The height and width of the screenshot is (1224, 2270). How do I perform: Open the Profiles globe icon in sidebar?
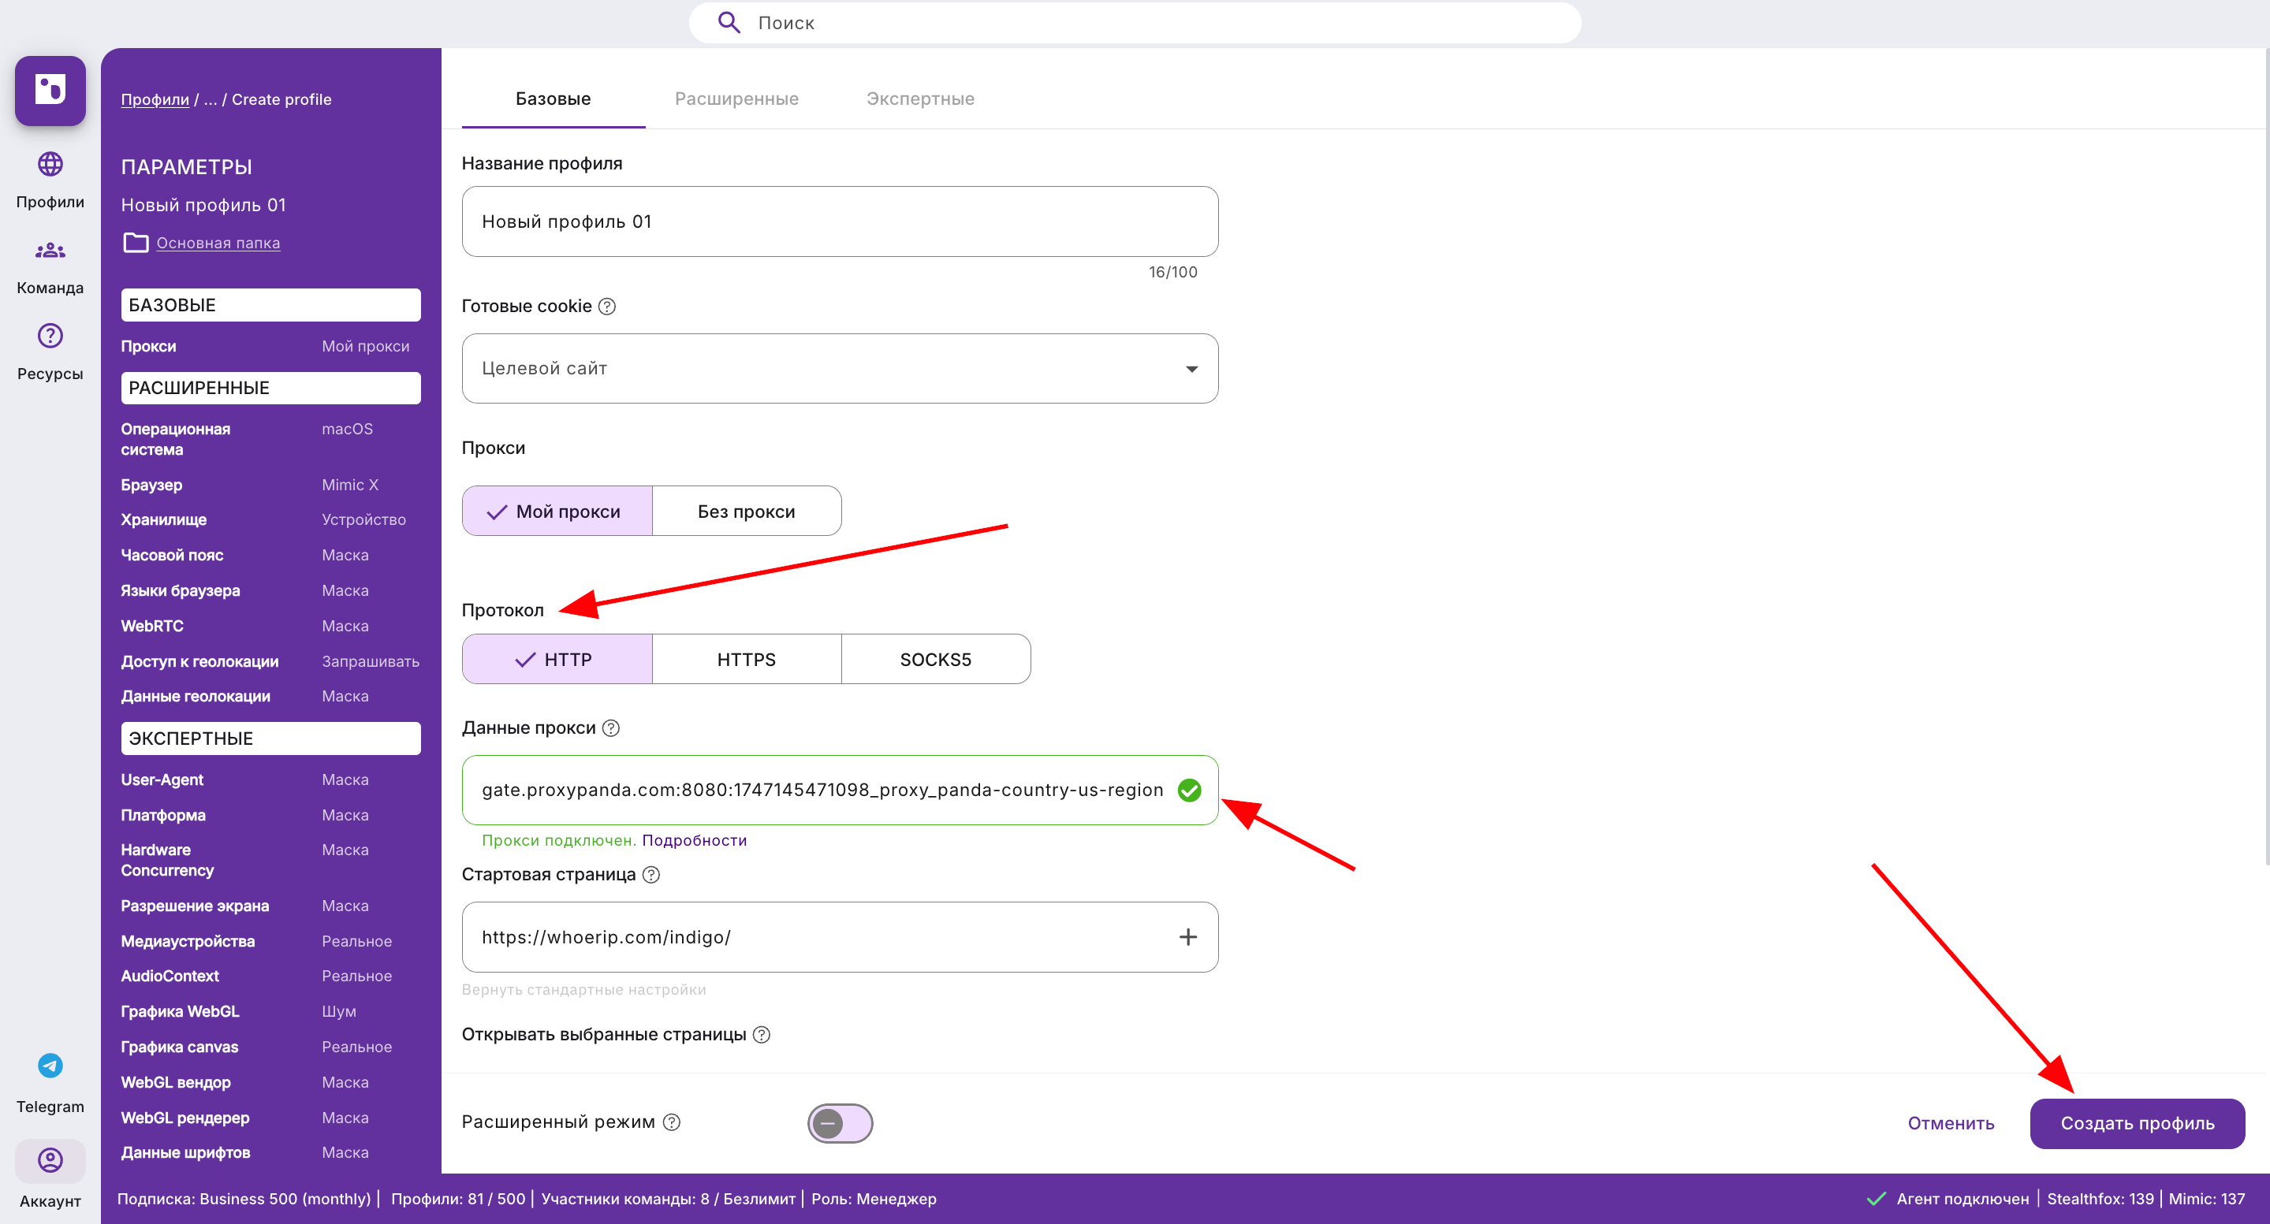click(x=50, y=164)
